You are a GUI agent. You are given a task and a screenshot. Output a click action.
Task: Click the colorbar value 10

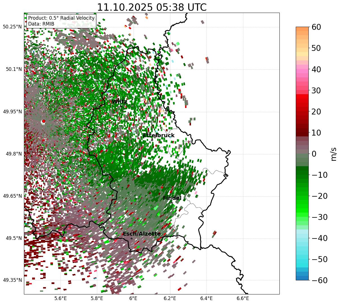tap(316, 132)
